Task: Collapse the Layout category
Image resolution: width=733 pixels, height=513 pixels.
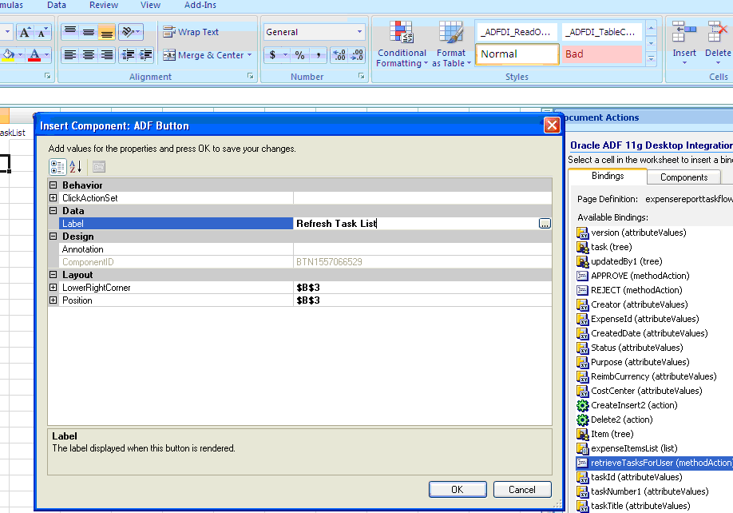Action: (x=53, y=275)
